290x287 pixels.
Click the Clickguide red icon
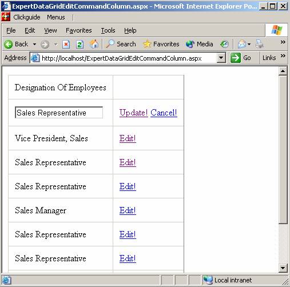[6, 17]
